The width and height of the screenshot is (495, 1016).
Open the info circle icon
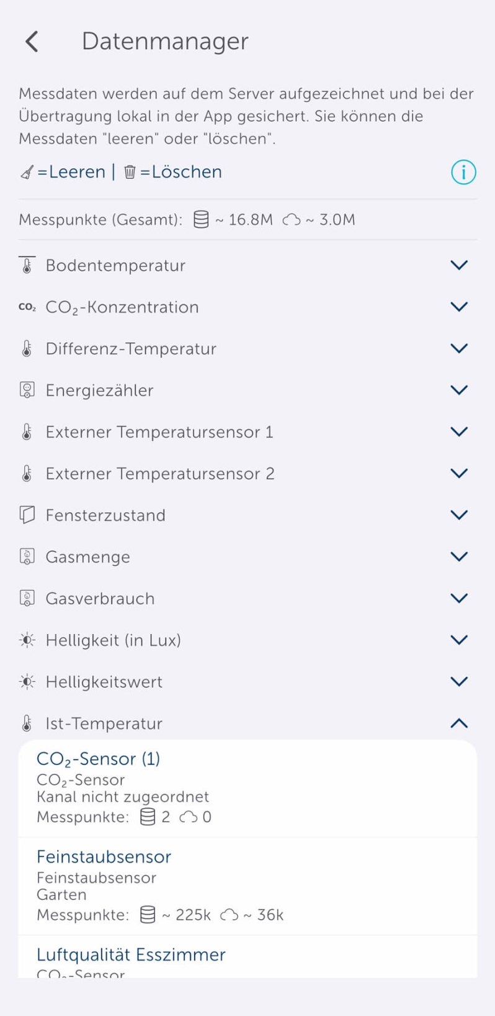coord(463,172)
